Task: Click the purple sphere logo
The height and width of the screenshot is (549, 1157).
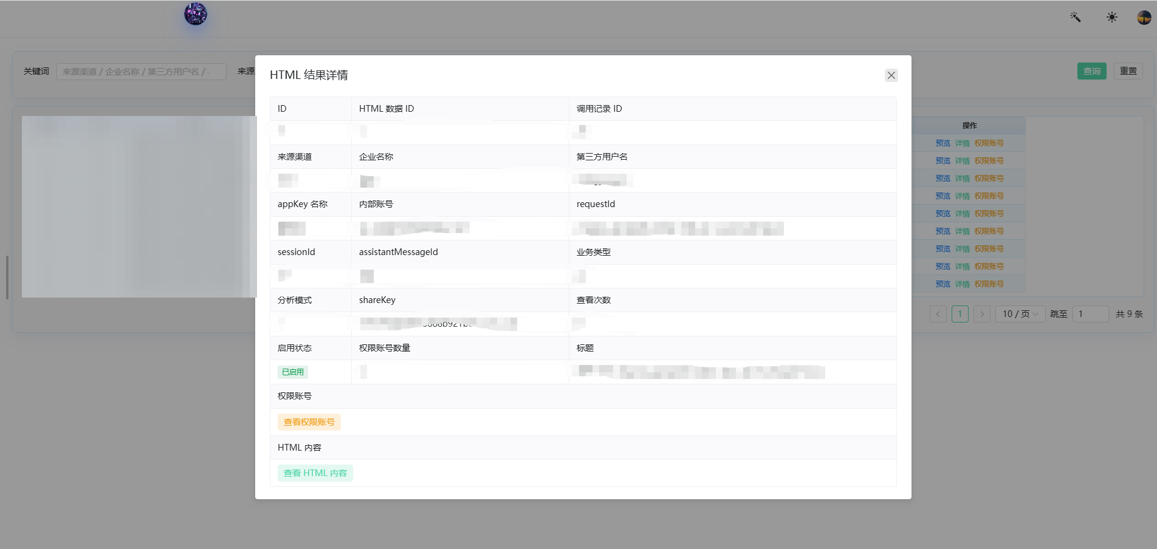Action: pos(196,13)
